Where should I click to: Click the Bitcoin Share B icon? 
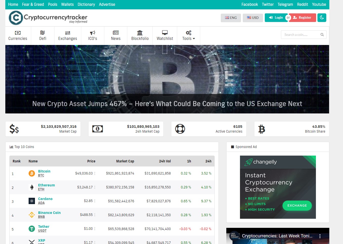pos(262,129)
